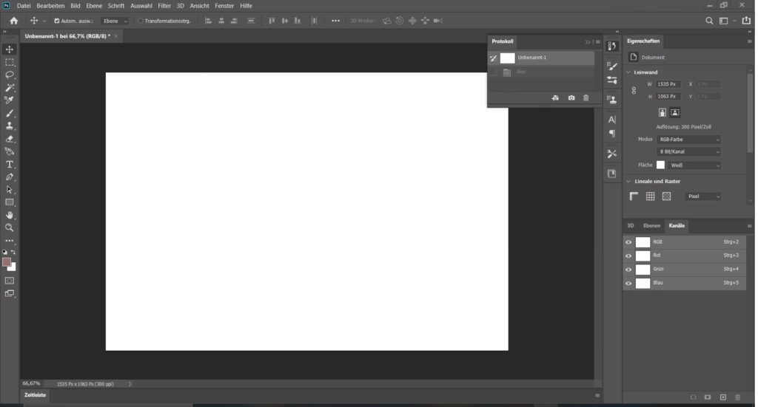Collapse the Leinwand section
Viewport: 758px width, 407px height.
coord(628,72)
